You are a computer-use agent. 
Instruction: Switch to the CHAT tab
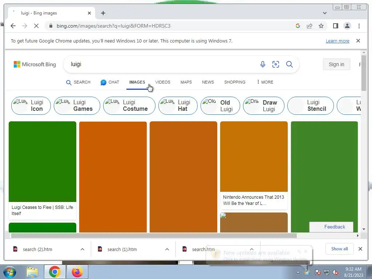[110, 82]
